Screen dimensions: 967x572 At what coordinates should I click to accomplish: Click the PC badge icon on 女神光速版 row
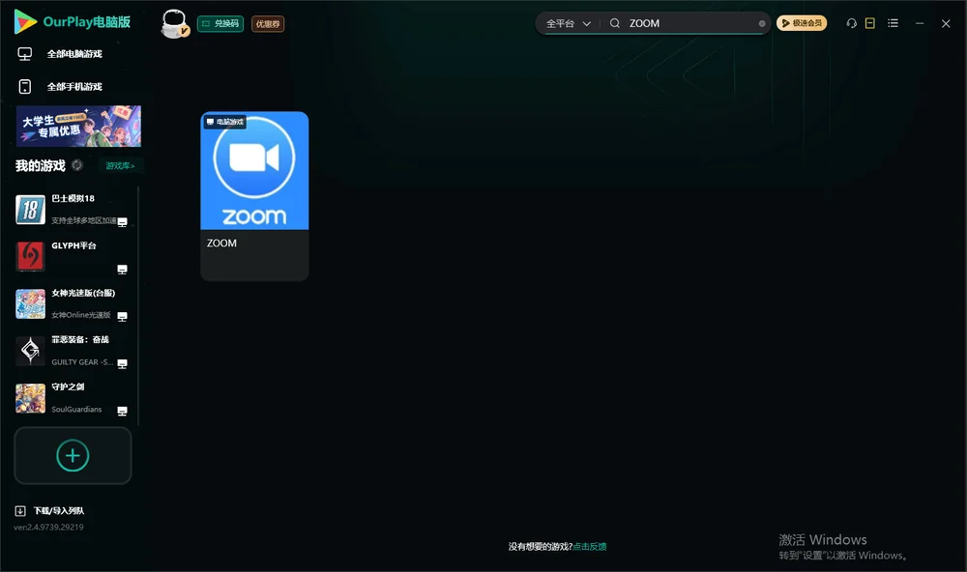tap(122, 316)
